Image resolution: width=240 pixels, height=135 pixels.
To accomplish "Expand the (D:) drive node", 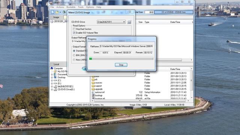I will click(52, 84).
